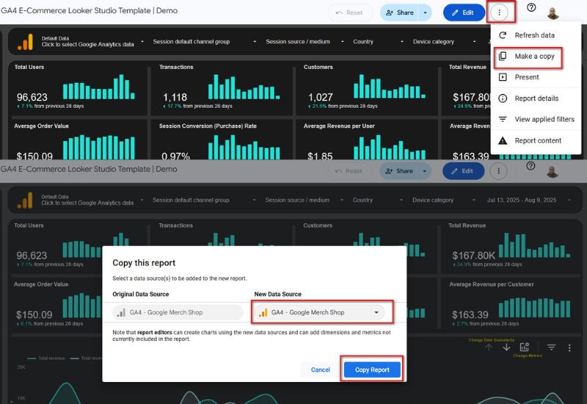Click the $167.80K Total Revenue value behind the dialog
This screenshot has width=587, height=404.
click(x=473, y=256)
